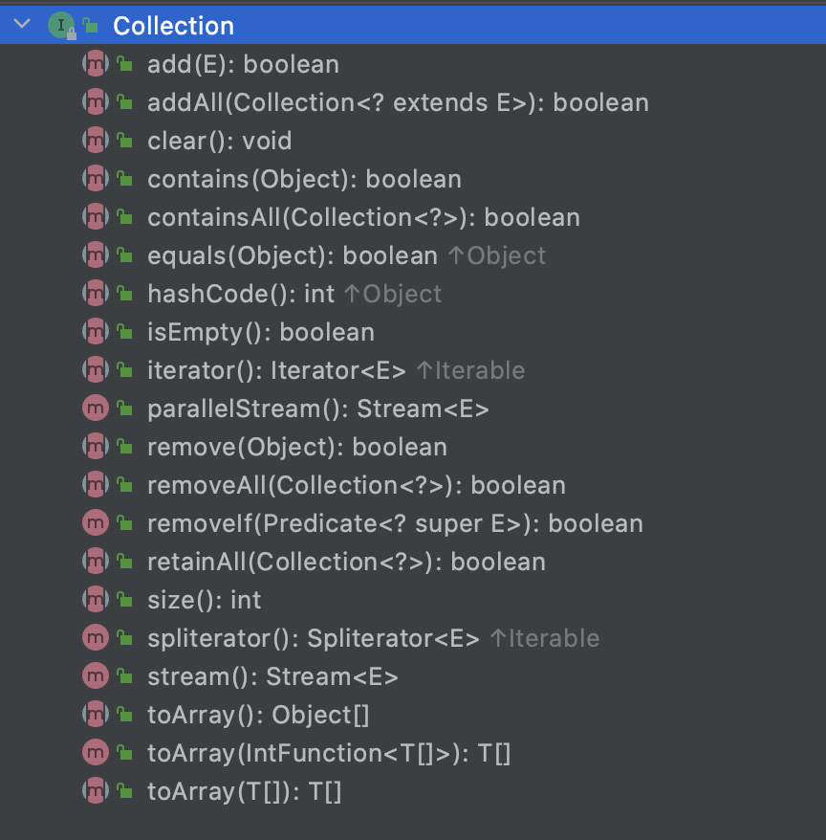Screen dimensions: 826x840
Task: Select spliterator(): Spliterator<E> entry
Action: pyautogui.click(x=314, y=638)
